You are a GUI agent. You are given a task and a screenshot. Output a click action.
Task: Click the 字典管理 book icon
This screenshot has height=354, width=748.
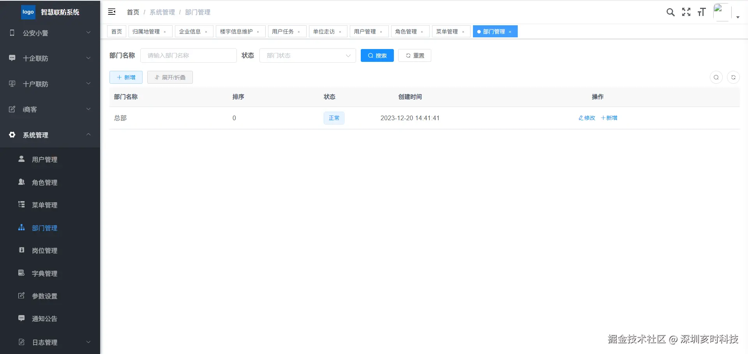[21, 273]
